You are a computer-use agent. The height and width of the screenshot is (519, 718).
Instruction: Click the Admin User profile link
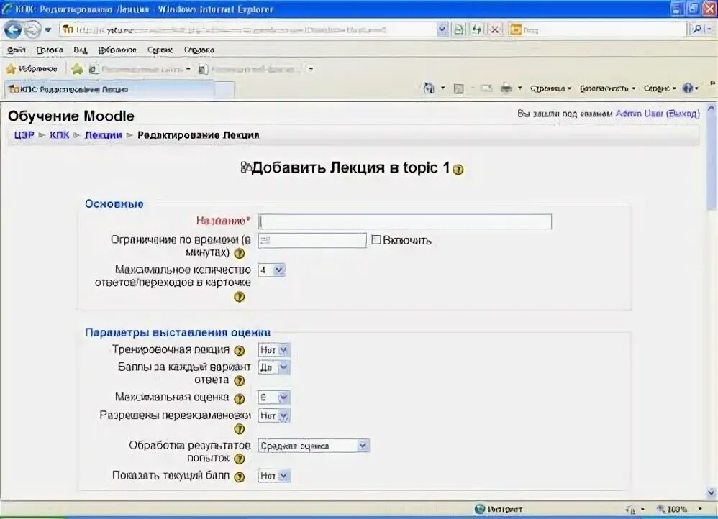pyautogui.click(x=639, y=114)
